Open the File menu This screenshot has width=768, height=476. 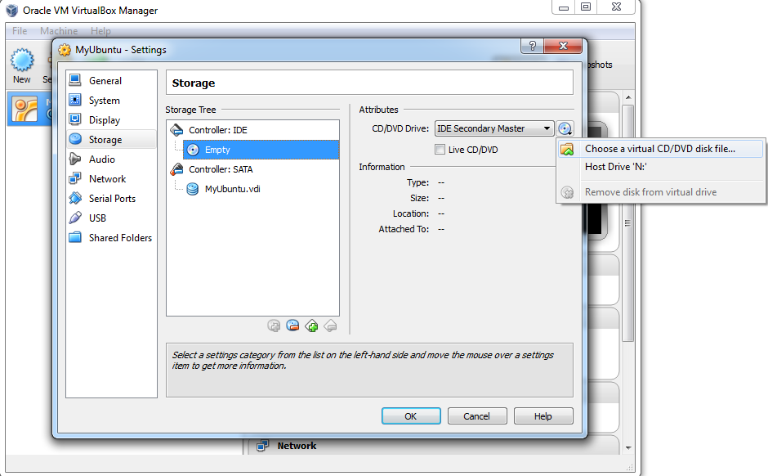coord(20,31)
